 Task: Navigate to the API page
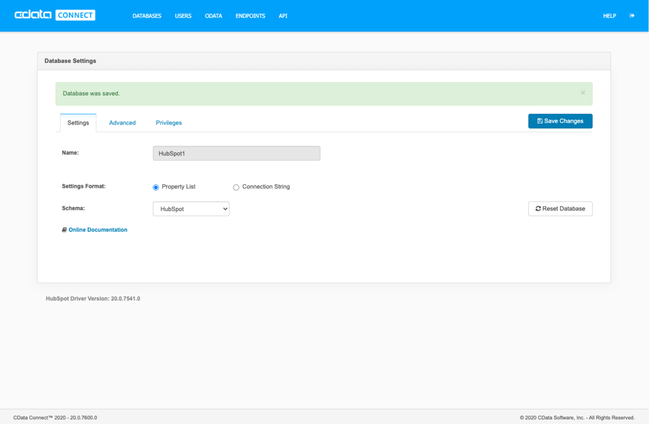pos(283,16)
